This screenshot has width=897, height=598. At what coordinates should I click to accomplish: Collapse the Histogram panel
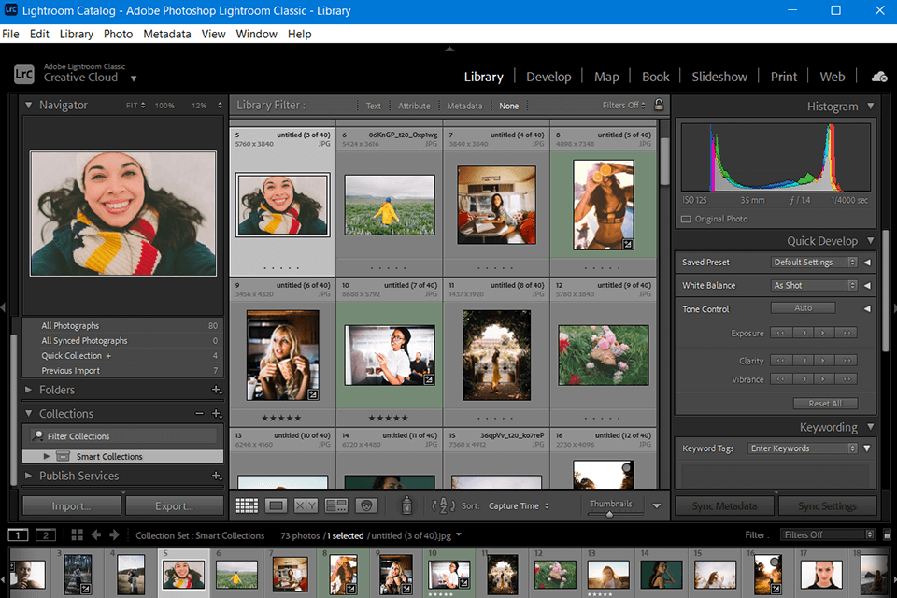click(871, 106)
